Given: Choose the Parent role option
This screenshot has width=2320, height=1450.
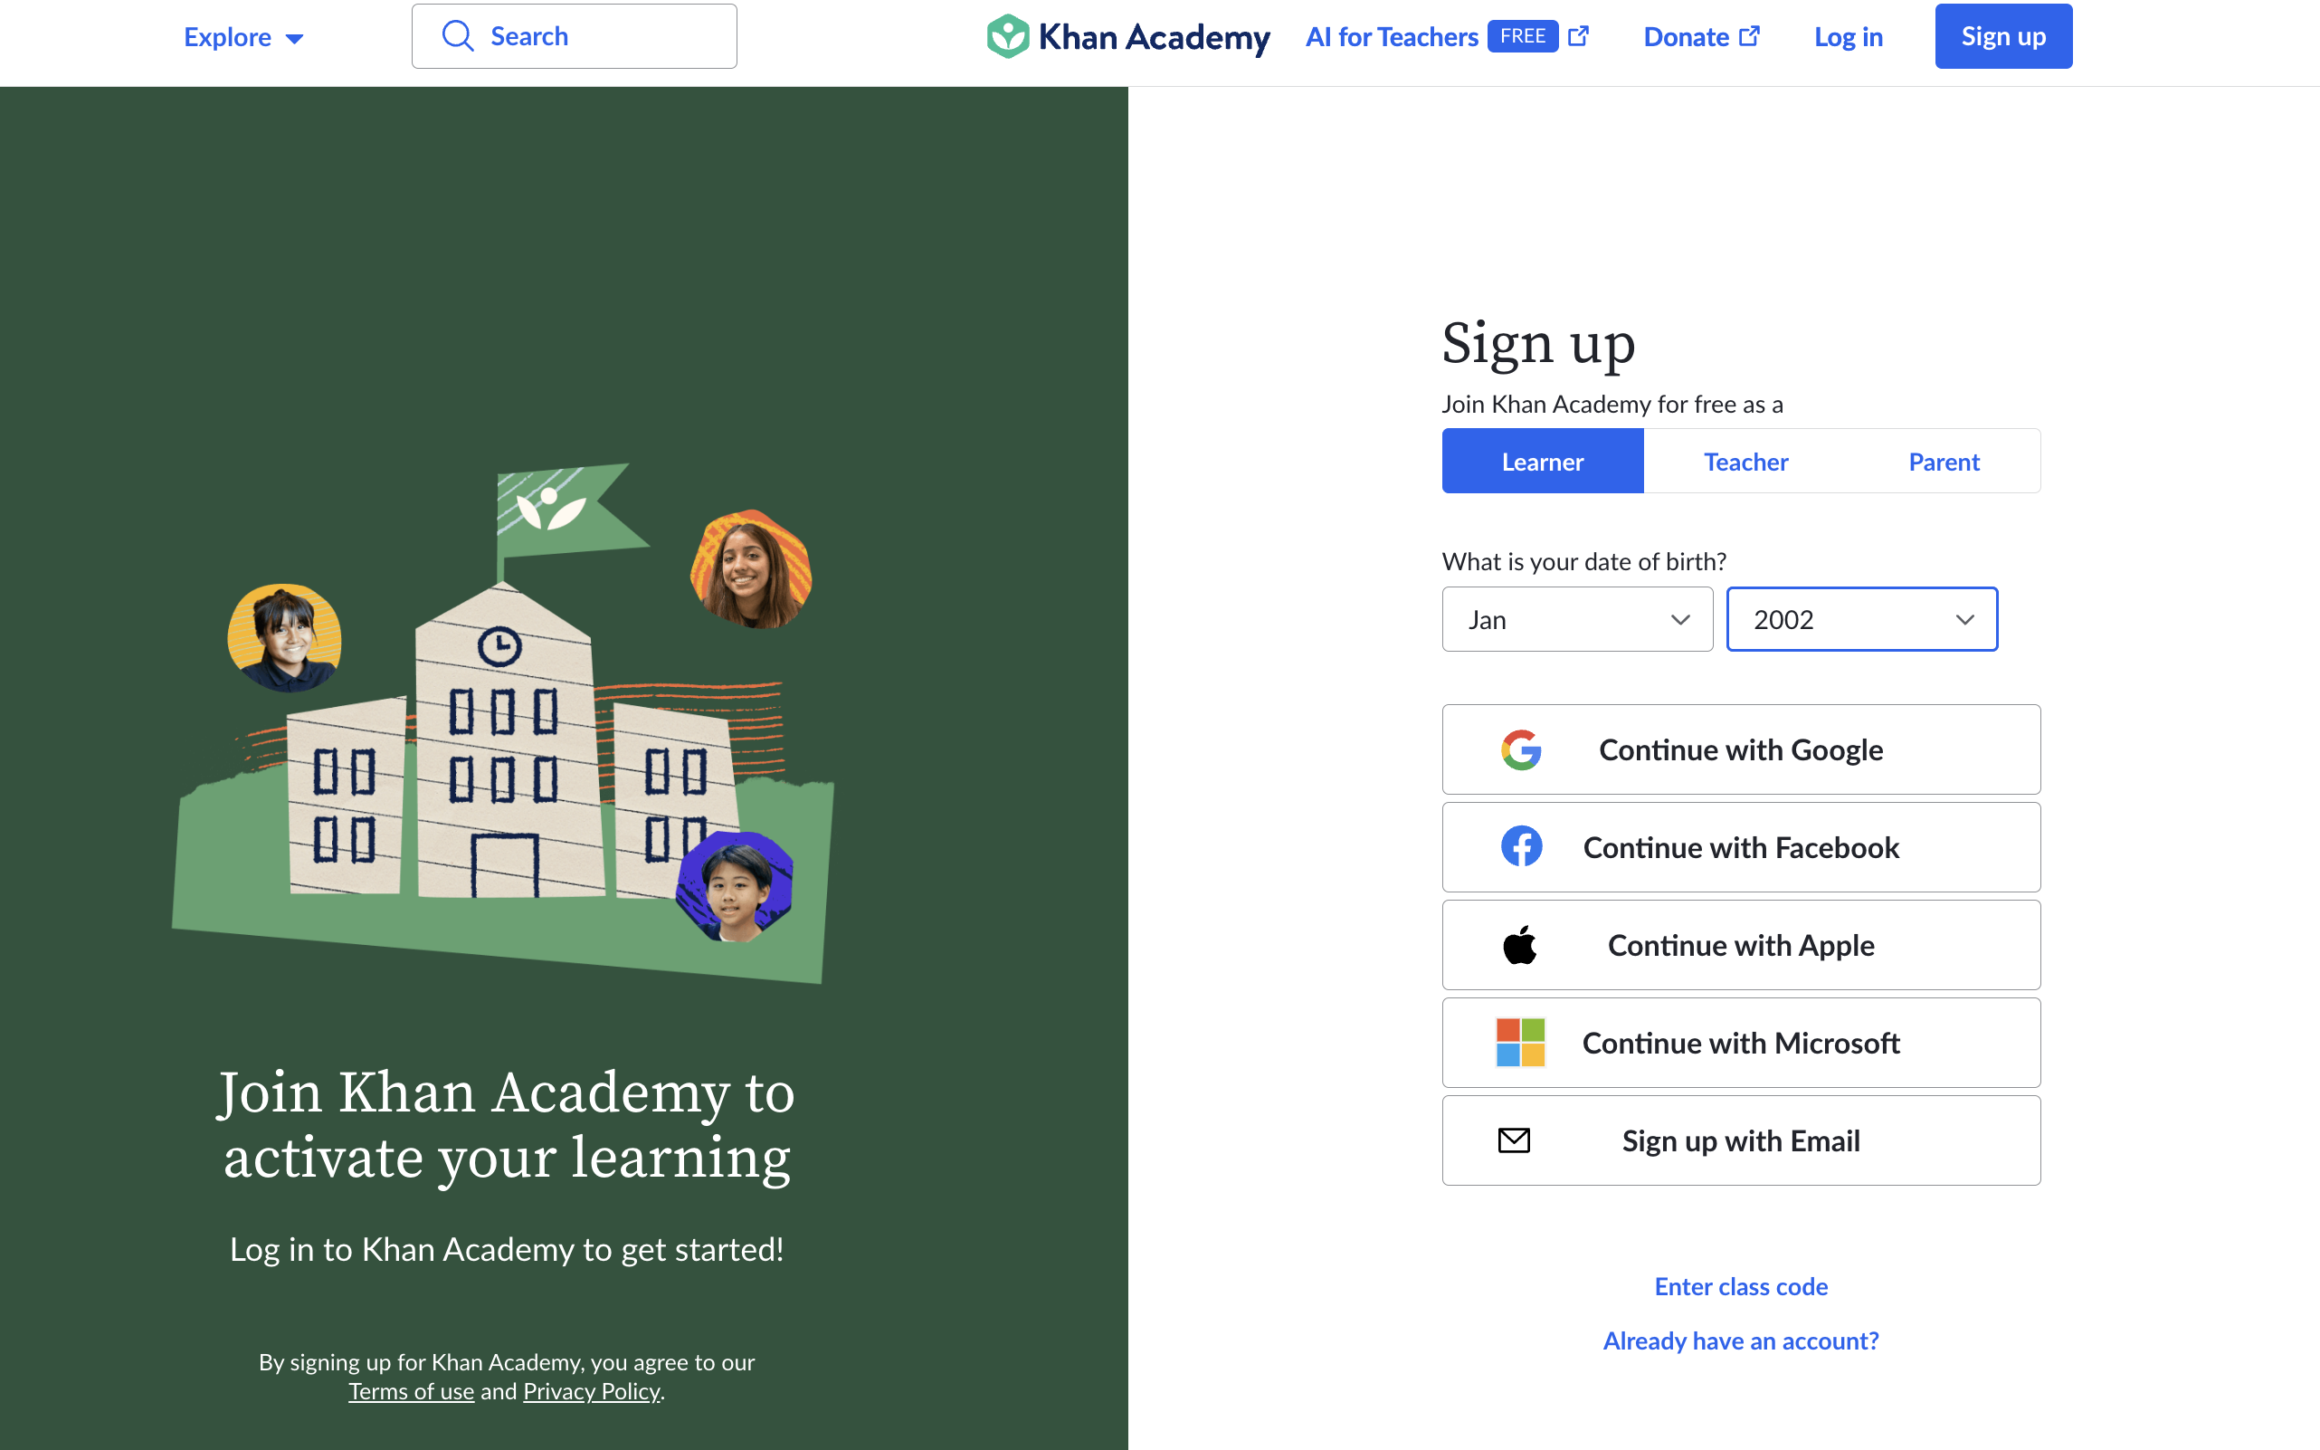Looking at the screenshot, I should click(x=1944, y=462).
